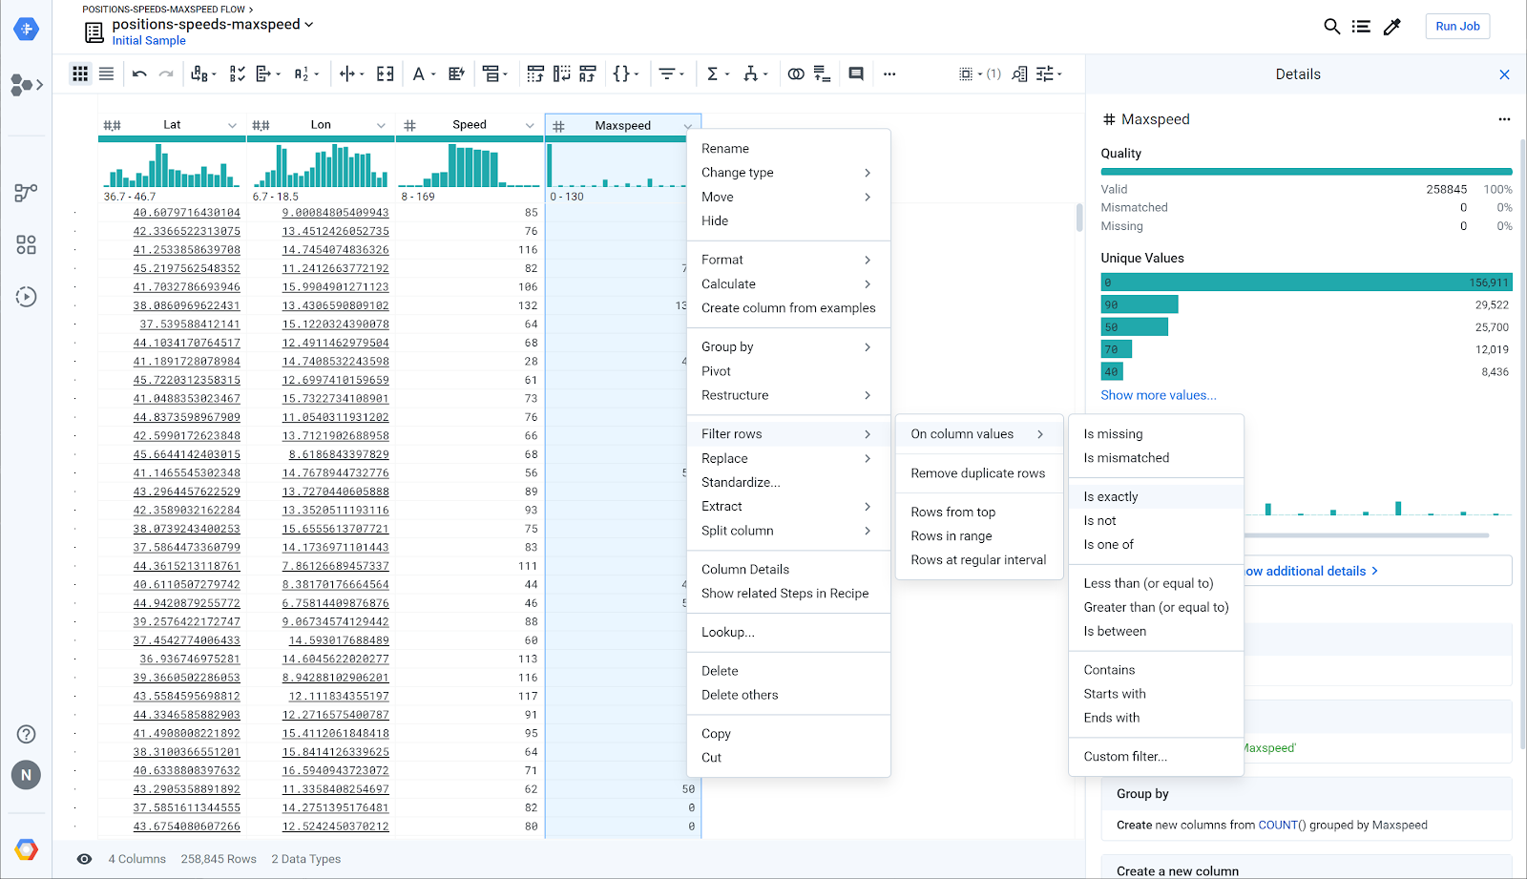Viewport: 1527px width, 879px height.
Task: Open the Initial Sample link
Action: coord(149,41)
